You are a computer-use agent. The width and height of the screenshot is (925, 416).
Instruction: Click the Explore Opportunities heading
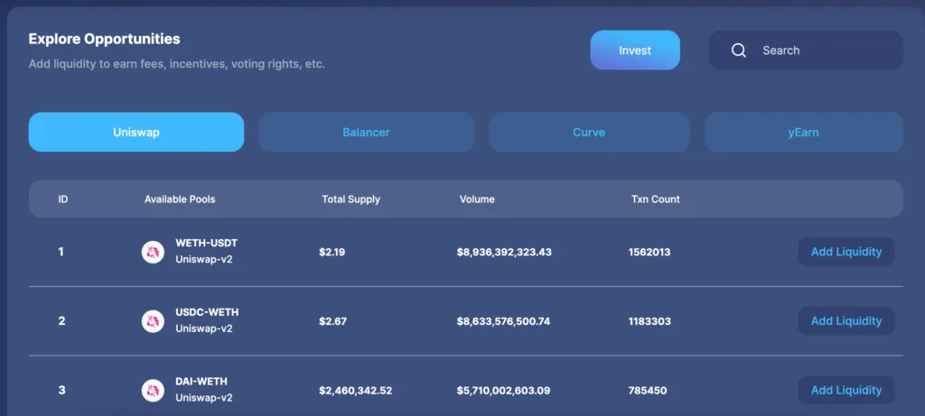point(105,40)
